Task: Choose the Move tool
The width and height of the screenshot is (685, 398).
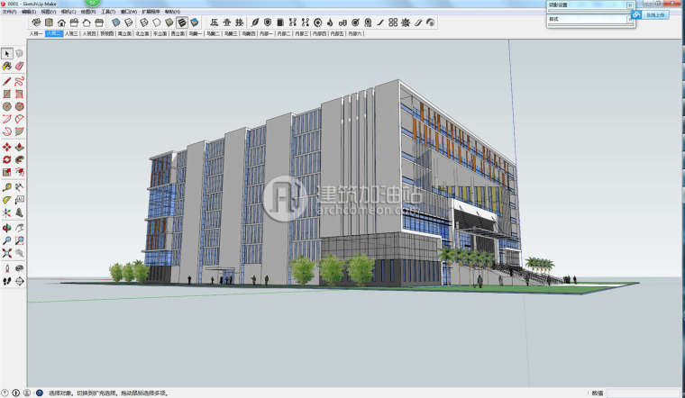Action: pyautogui.click(x=7, y=146)
